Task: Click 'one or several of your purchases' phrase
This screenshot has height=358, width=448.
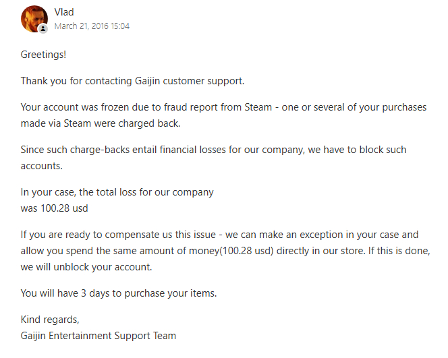Action: (354, 107)
